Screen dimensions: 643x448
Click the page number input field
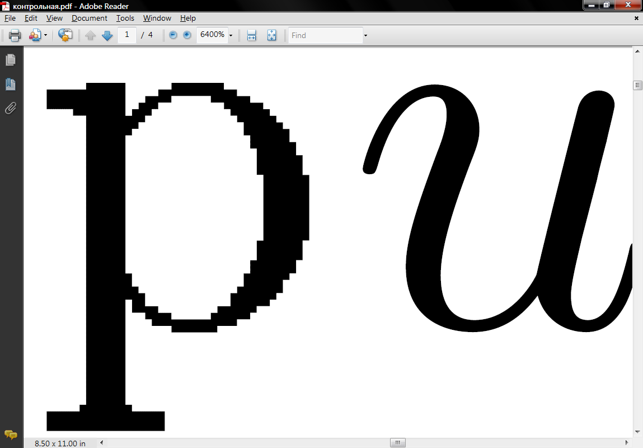pyautogui.click(x=127, y=35)
